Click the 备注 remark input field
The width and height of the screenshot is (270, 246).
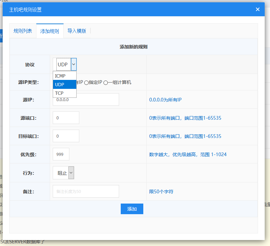point(86,191)
